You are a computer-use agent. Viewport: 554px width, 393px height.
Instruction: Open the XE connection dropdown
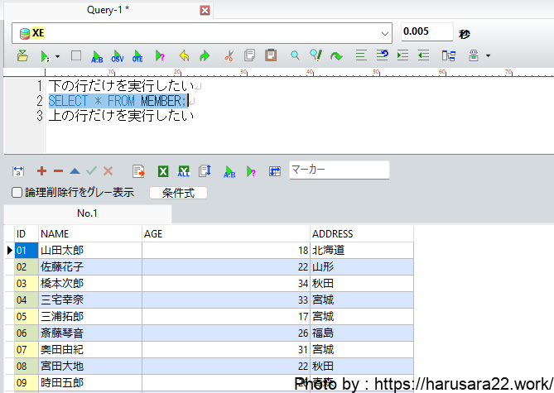click(385, 33)
